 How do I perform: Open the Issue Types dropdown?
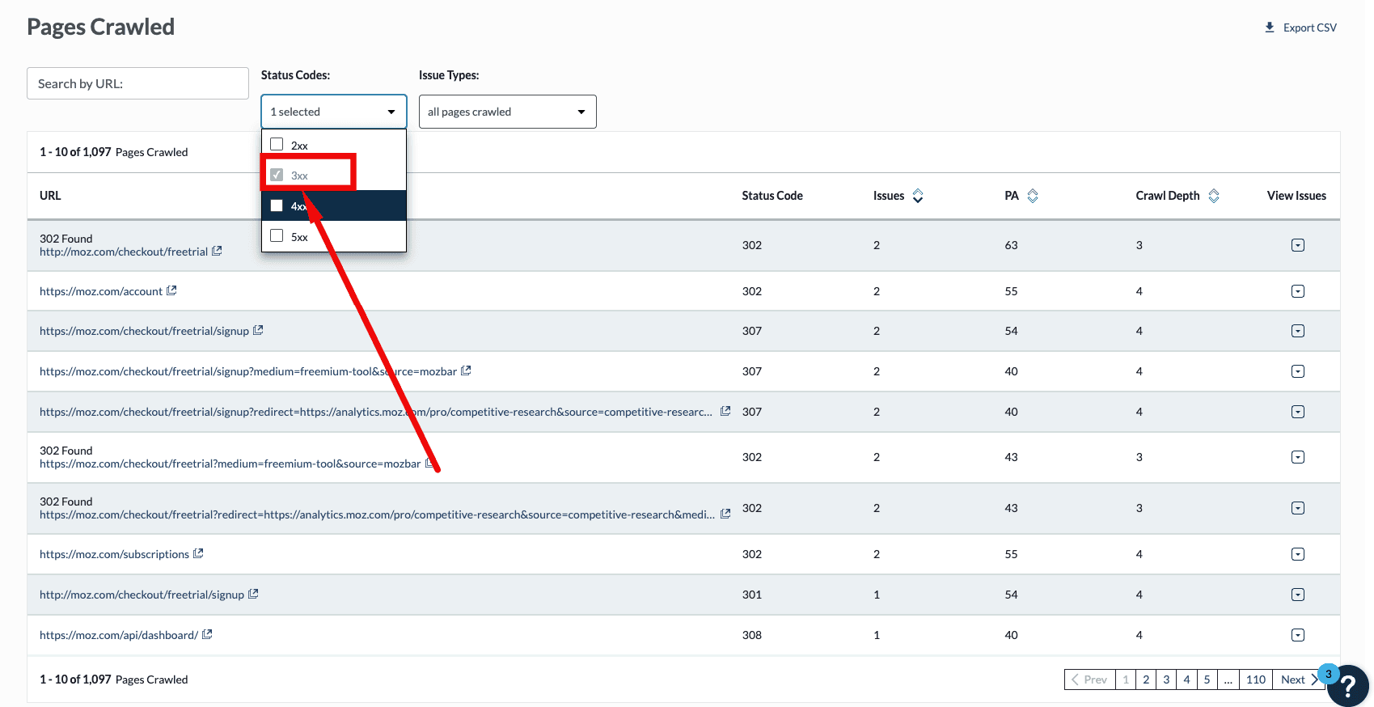click(507, 112)
